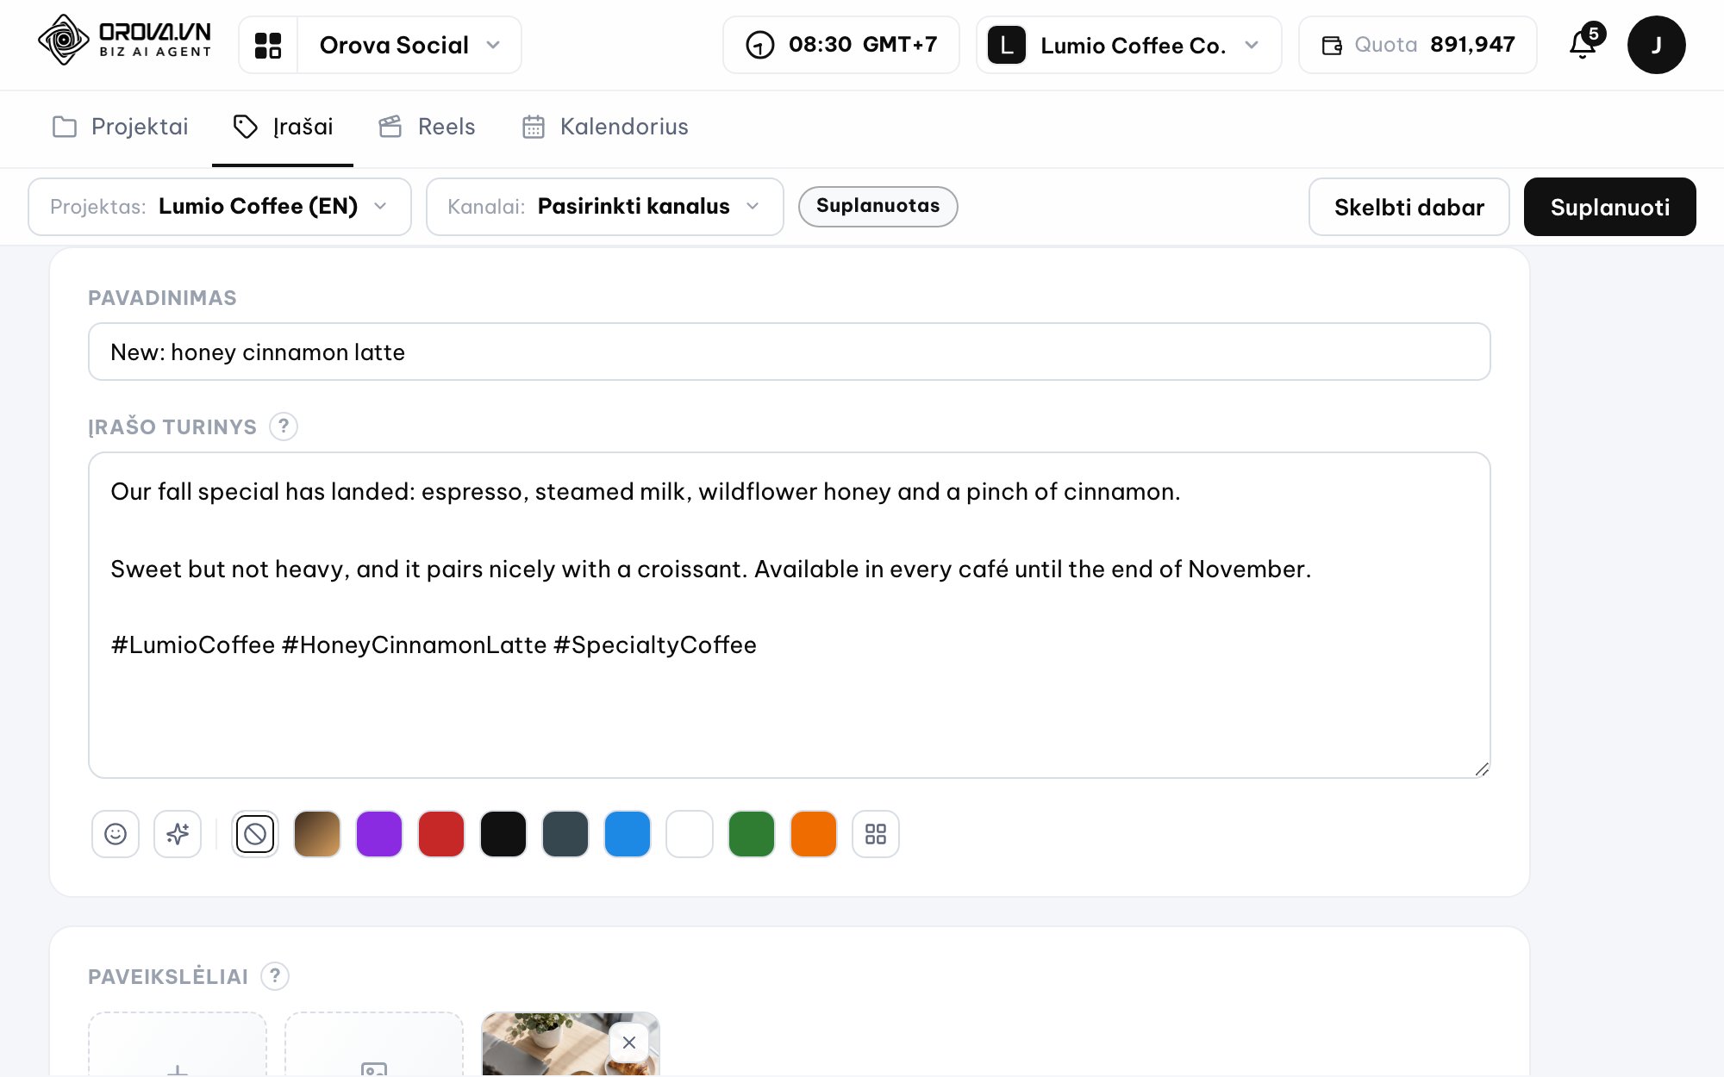The width and height of the screenshot is (1724, 1077).
Task: Open more backgrounds grid icon
Action: tap(876, 834)
